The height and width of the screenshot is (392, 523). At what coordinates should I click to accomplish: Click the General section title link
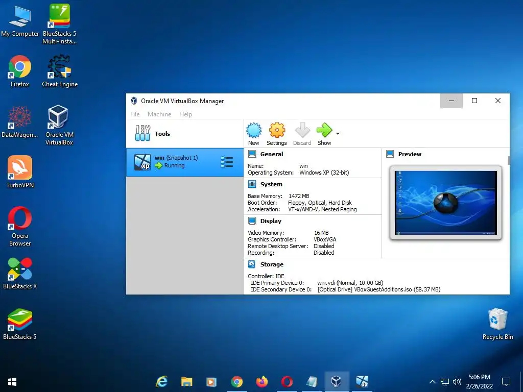click(x=272, y=154)
